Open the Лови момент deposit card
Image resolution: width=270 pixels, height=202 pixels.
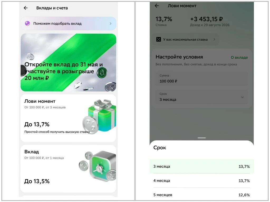(68, 118)
